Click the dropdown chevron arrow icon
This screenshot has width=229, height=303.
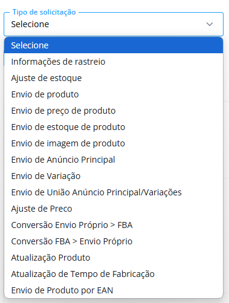(210, 24)
